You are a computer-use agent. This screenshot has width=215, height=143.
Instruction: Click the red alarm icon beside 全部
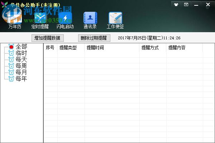click(x=11, y=47)
